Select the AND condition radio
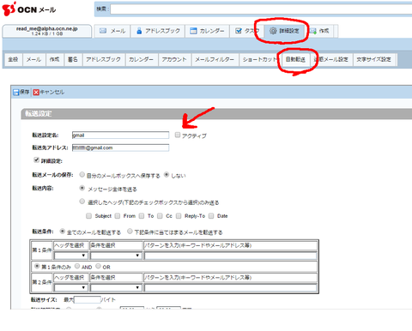The height and width of the screenshot is (331, 412). (77, 266)
